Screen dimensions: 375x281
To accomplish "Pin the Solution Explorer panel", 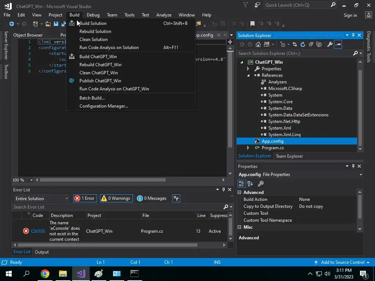I will 353,35.
